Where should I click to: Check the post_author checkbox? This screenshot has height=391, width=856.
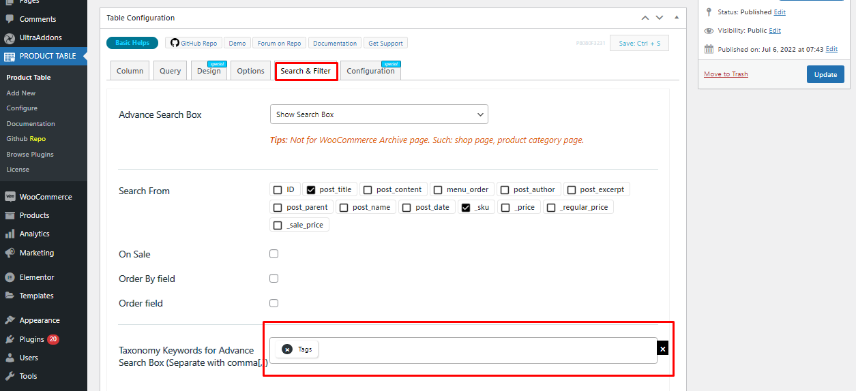[x=505, y=190]
